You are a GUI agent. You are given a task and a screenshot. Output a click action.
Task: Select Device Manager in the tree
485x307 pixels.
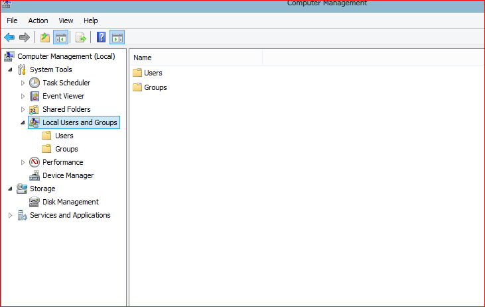click(68, 175)
